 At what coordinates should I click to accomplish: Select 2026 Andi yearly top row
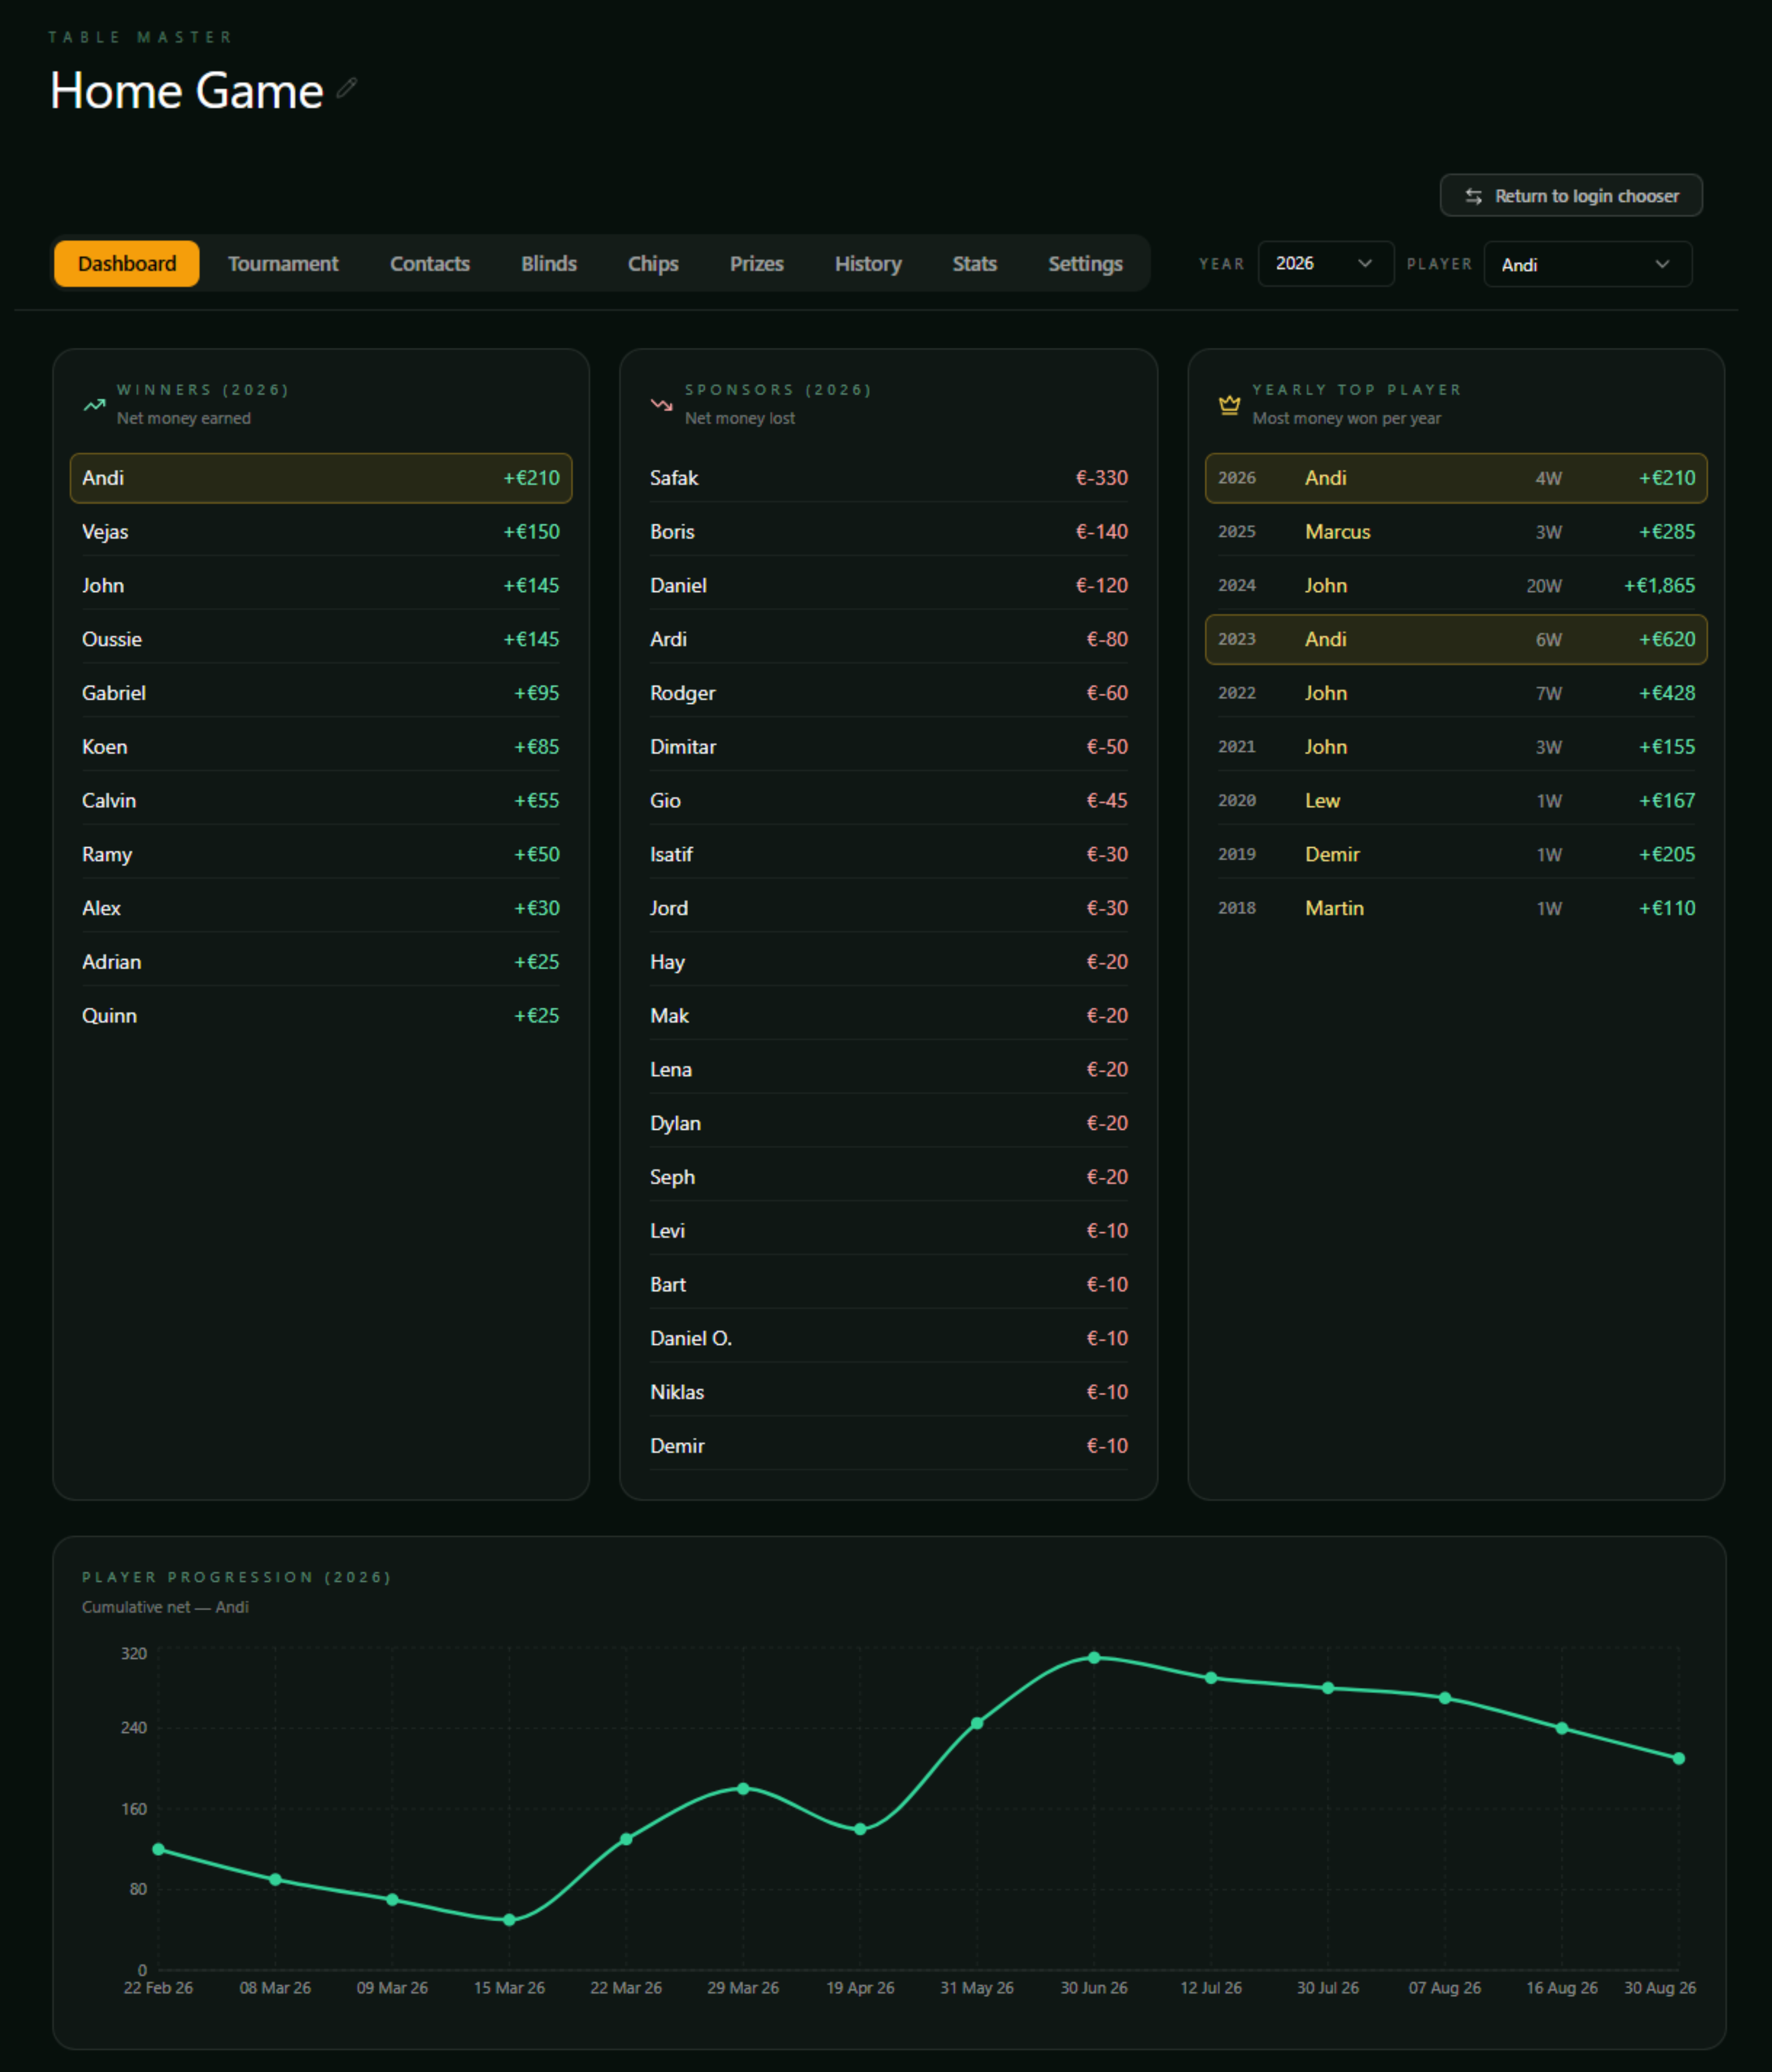[1456, 478]
